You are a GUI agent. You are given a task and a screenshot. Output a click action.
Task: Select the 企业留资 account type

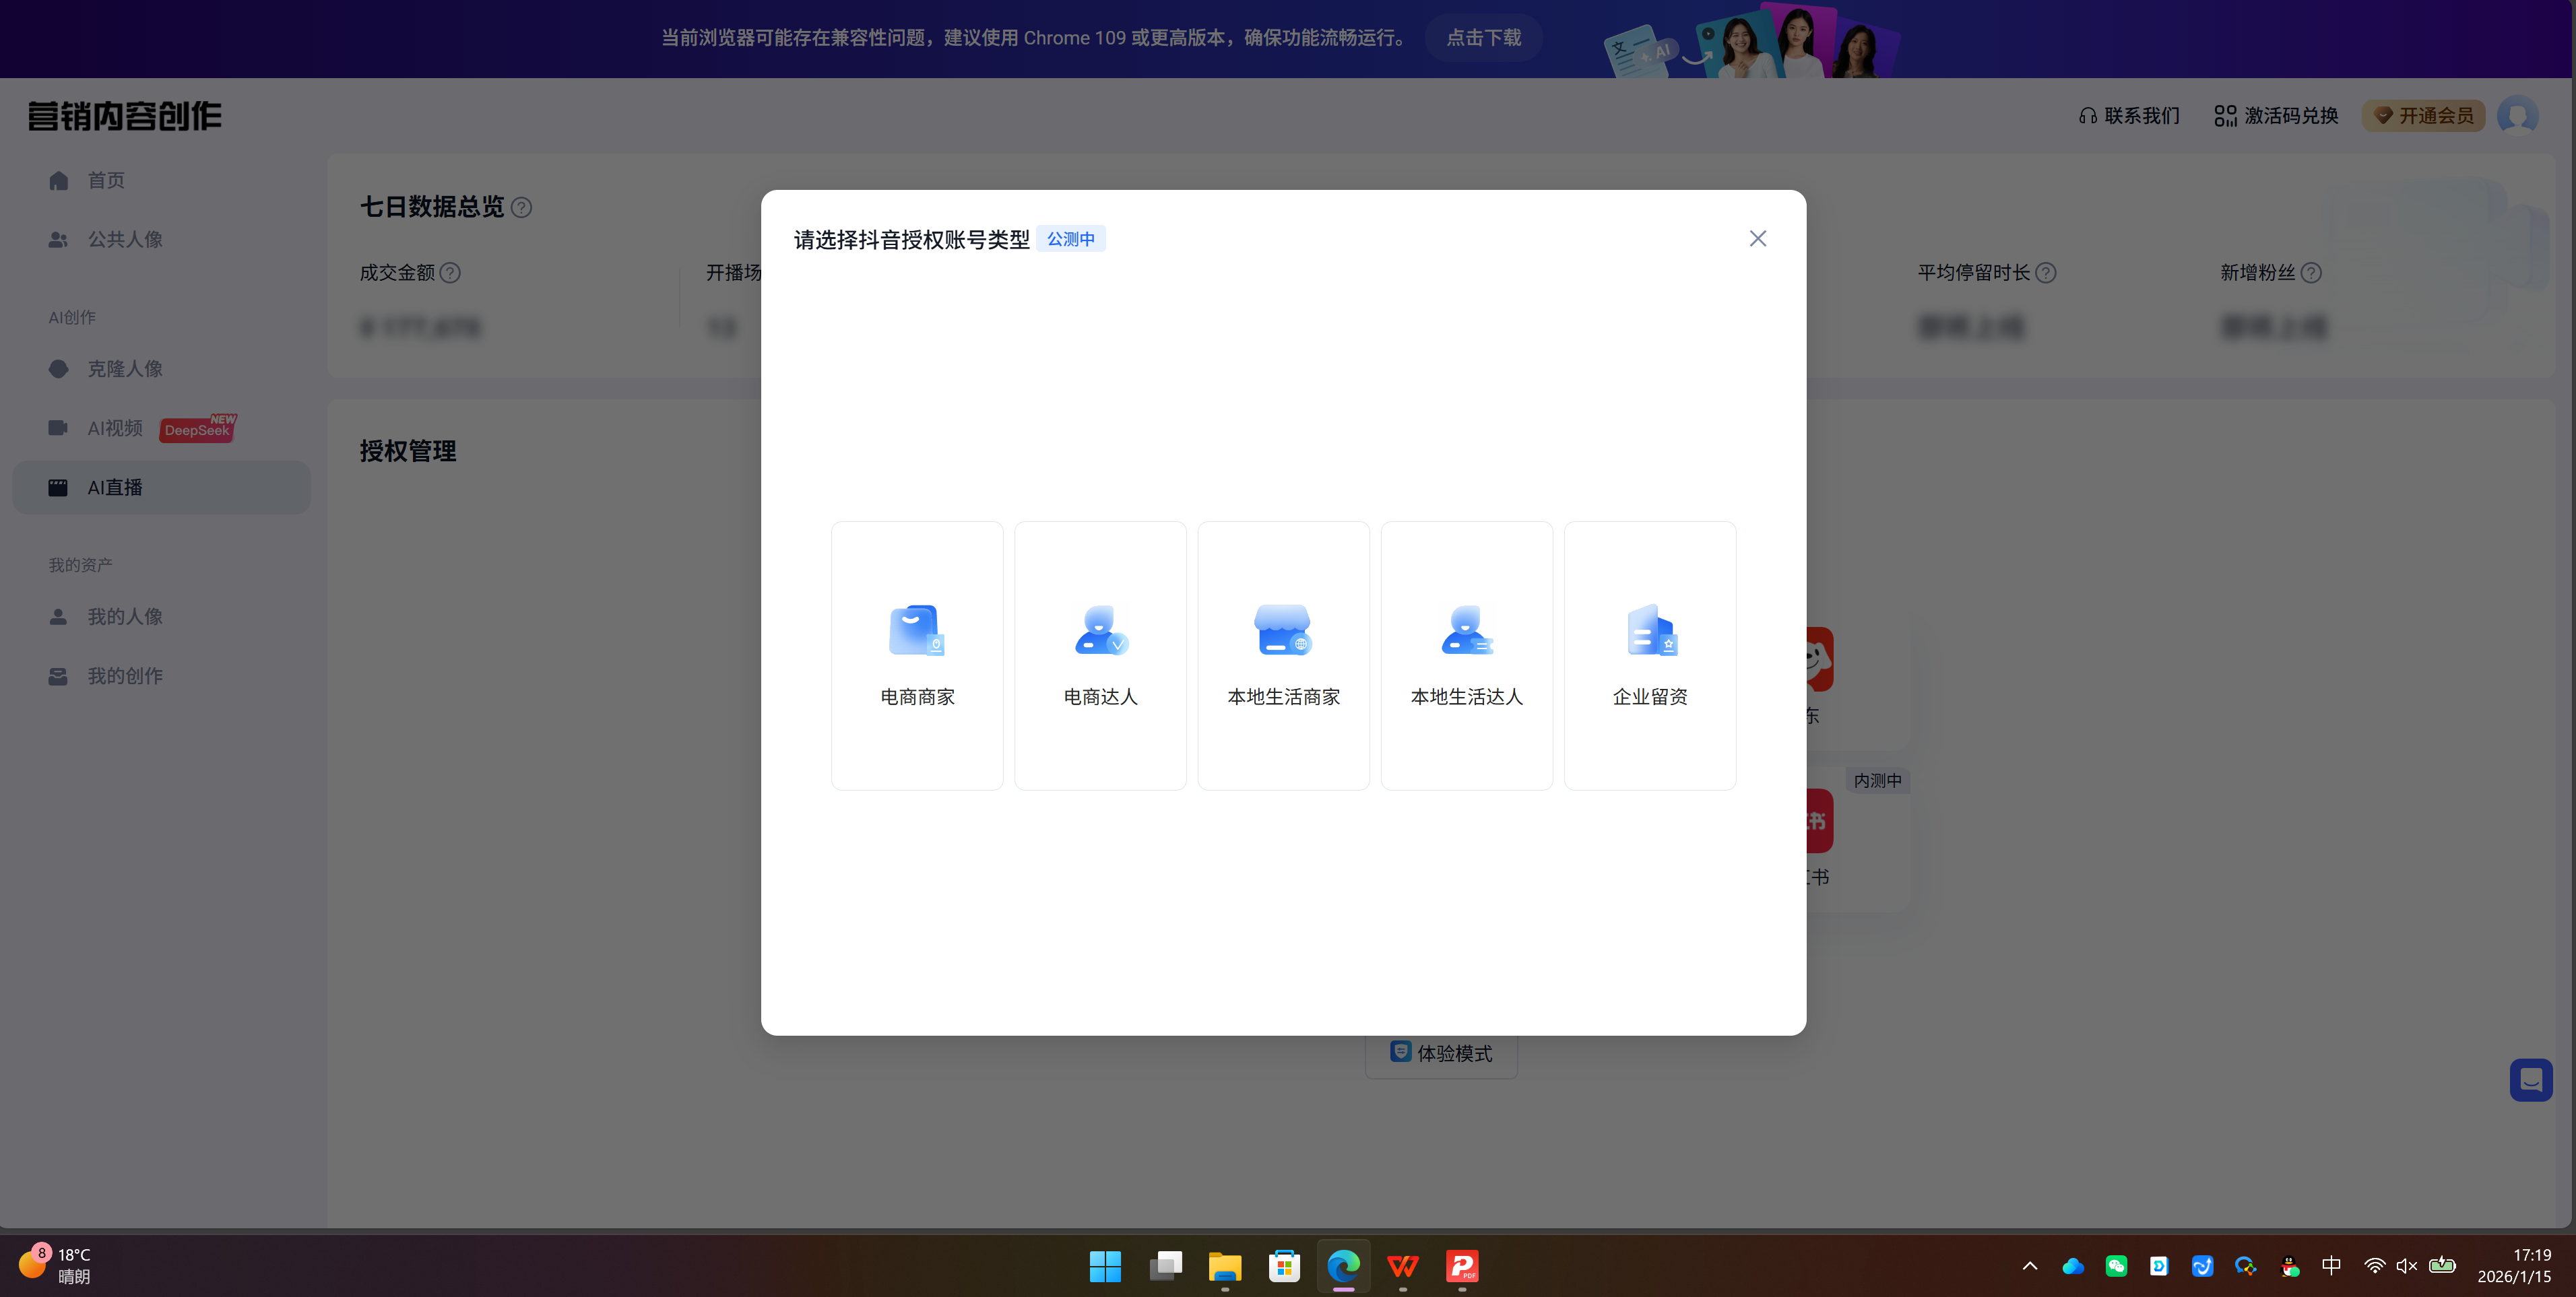tap(1649, 655)
